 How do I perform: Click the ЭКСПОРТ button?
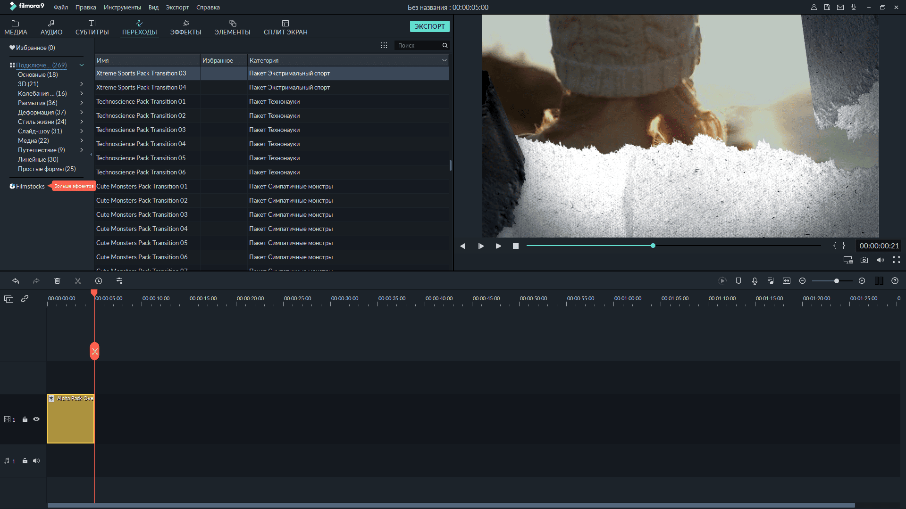pos(429,26)
